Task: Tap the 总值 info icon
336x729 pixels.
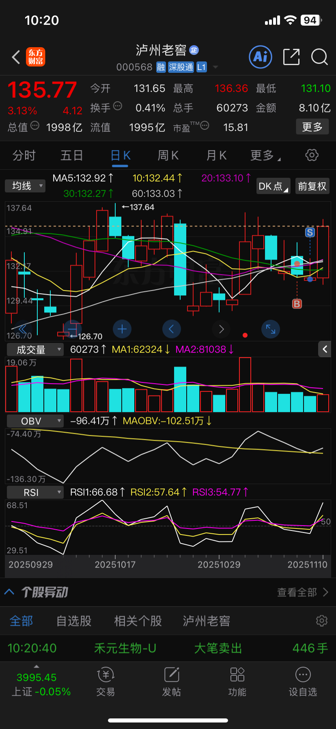Action: pyautogui.click(x=35, y=126)
